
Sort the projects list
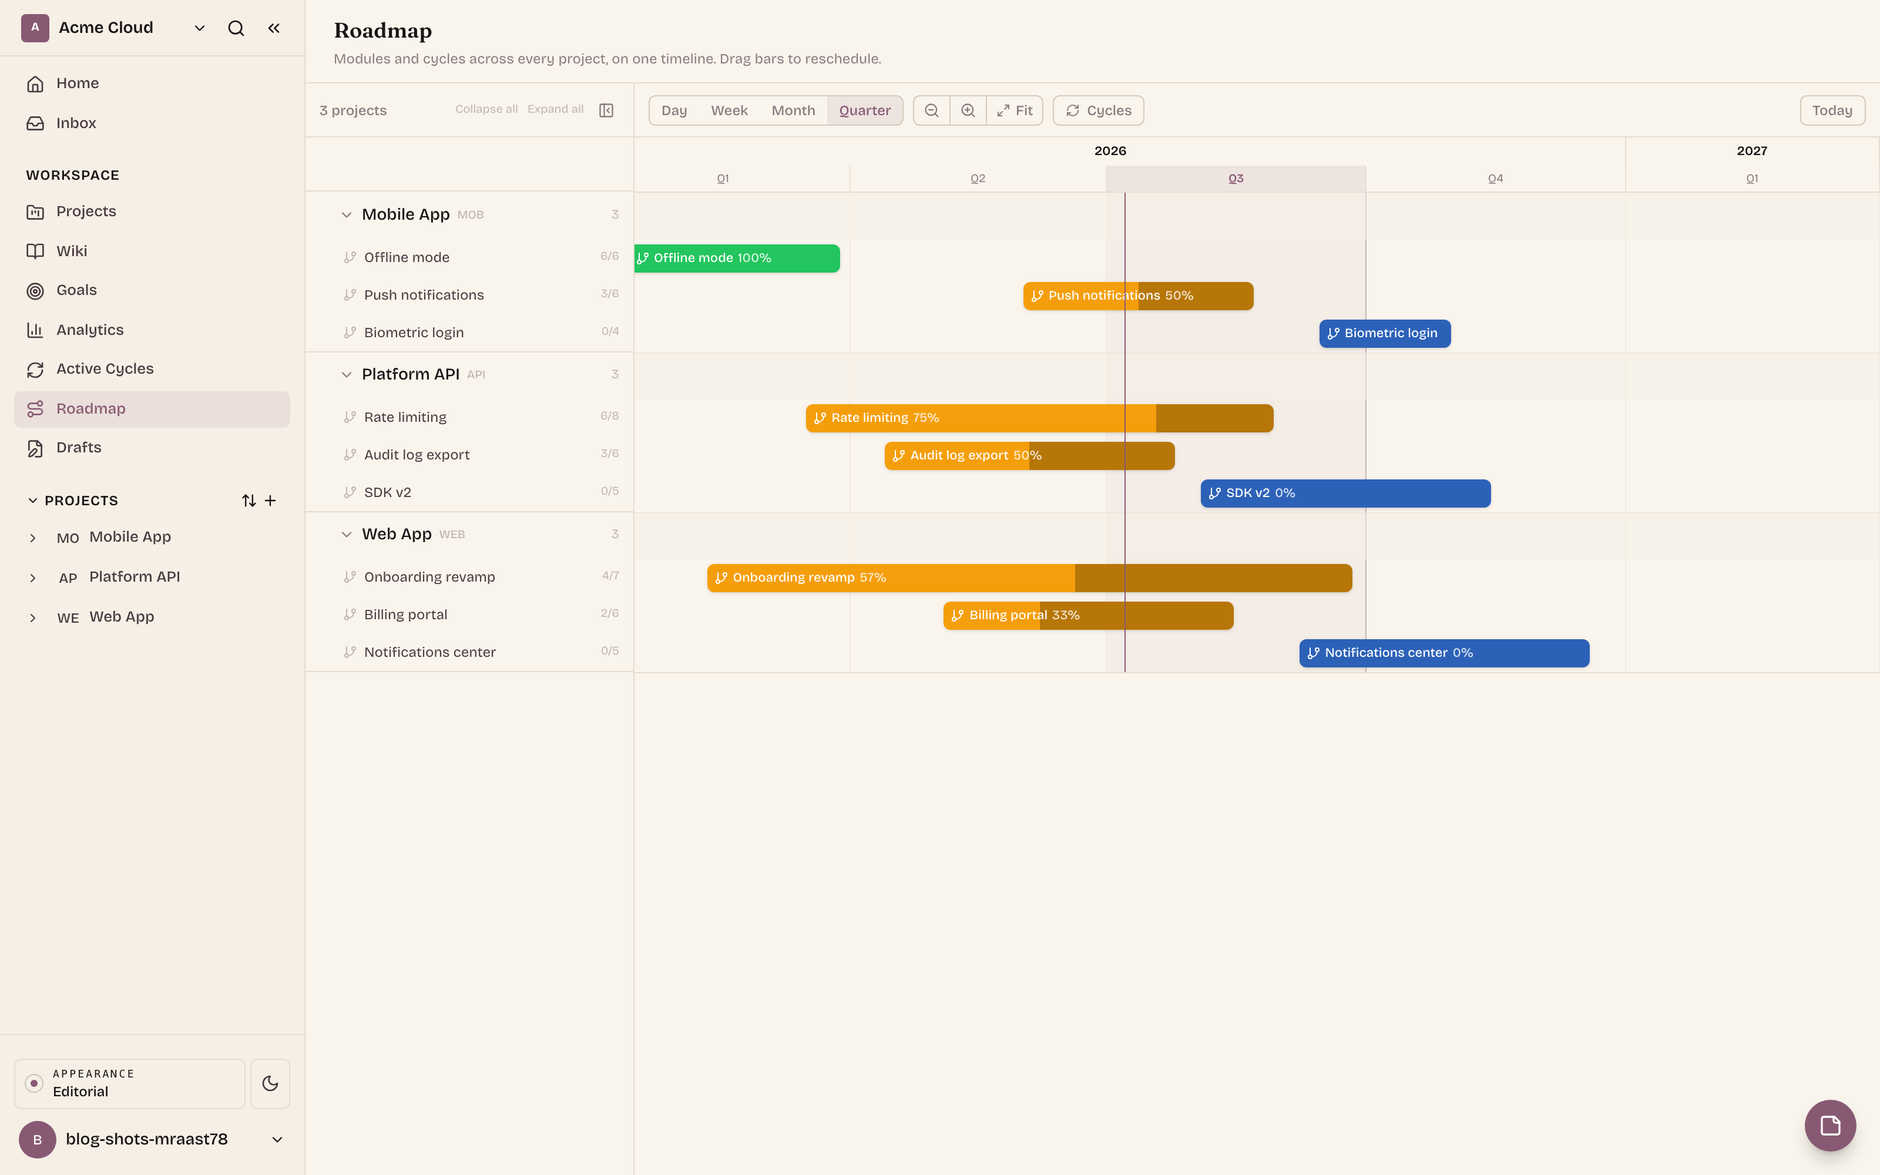click(x=249, y=501)
